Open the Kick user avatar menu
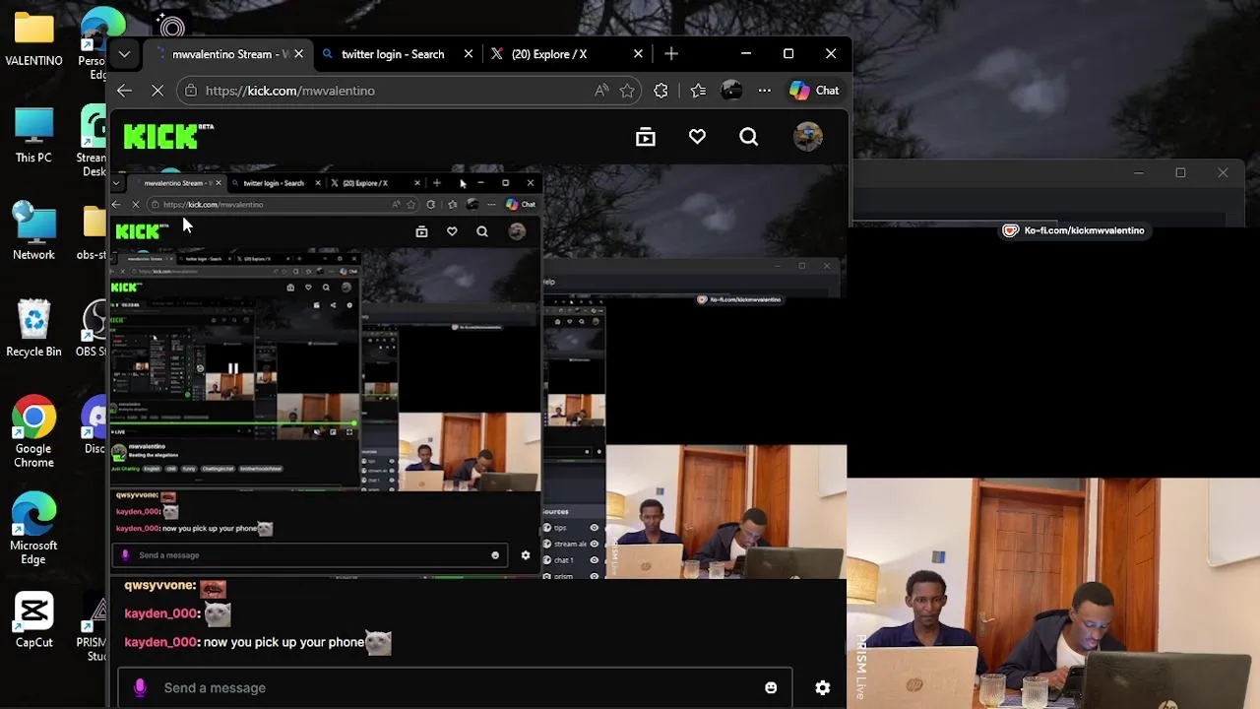This screenshot has height=709, width=1260. point(808,137)
